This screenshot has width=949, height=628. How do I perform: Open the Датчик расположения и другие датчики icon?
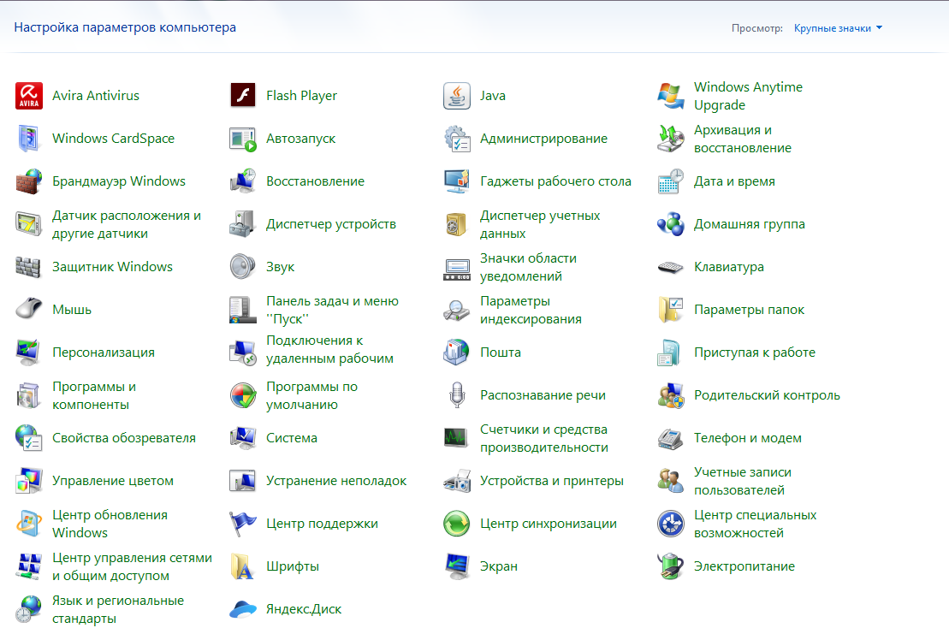[x=29, y=224]
